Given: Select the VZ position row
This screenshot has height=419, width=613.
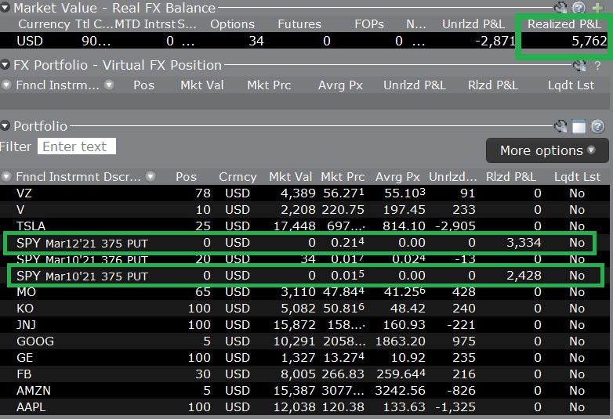Looking at the screenshot, I should (x=305, y=193).
